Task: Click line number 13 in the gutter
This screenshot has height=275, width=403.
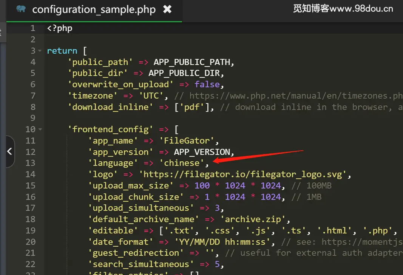Action: coord(31,163)
